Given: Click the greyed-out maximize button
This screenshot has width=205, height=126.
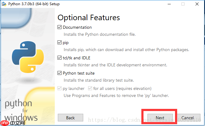Looking at the screenshot, I should pos(183,4).
